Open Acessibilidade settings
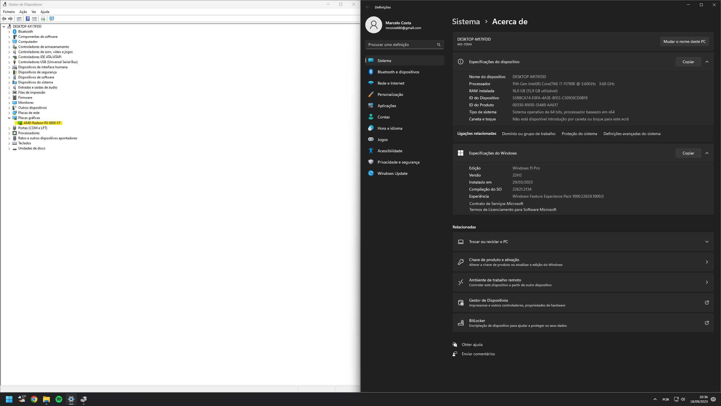Viewport: 721px width, 406px height. (x=404, y=151)
